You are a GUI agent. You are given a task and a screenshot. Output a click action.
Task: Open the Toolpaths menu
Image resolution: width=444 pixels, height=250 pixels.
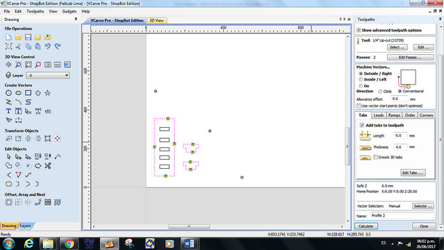pos(35,11)
